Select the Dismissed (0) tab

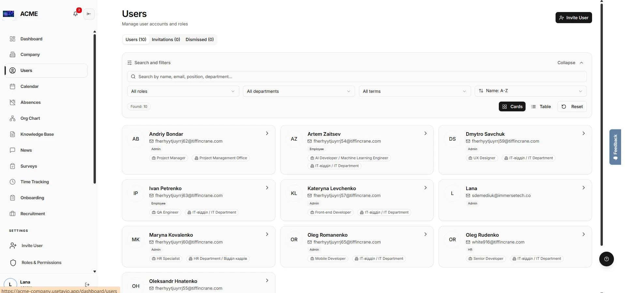coord(200,39)
